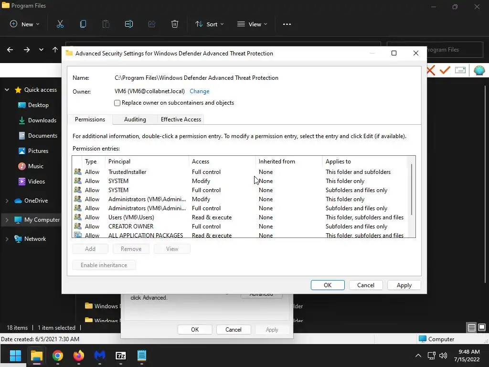Click Cancel in the background Properties dialog
489x367 pixels.
(233, 330)
